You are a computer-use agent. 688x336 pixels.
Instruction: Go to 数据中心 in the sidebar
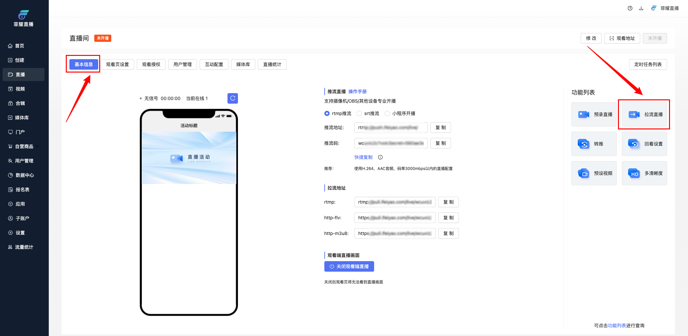tap(25, 175)
